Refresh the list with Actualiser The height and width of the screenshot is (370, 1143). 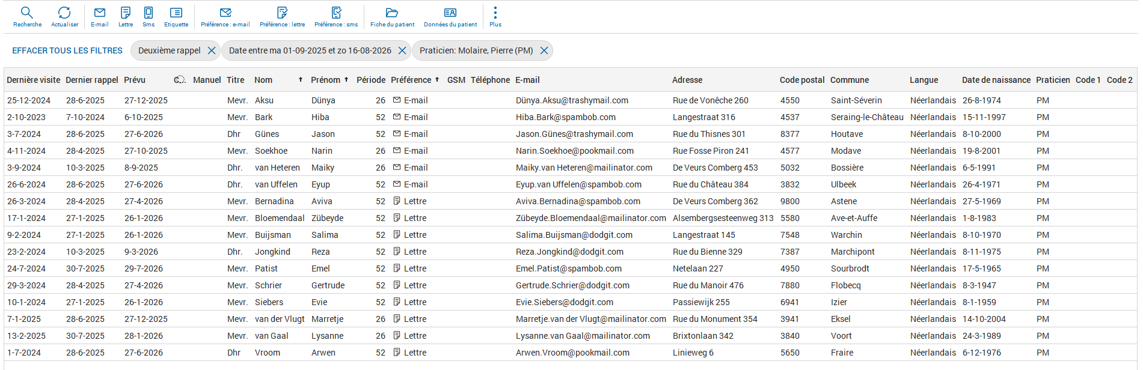[x=64, y=17]
